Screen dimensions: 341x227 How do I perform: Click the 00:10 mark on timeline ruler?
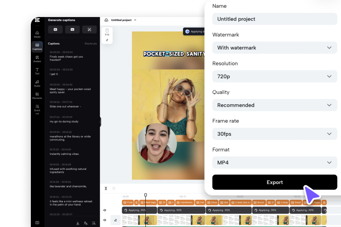183,196
